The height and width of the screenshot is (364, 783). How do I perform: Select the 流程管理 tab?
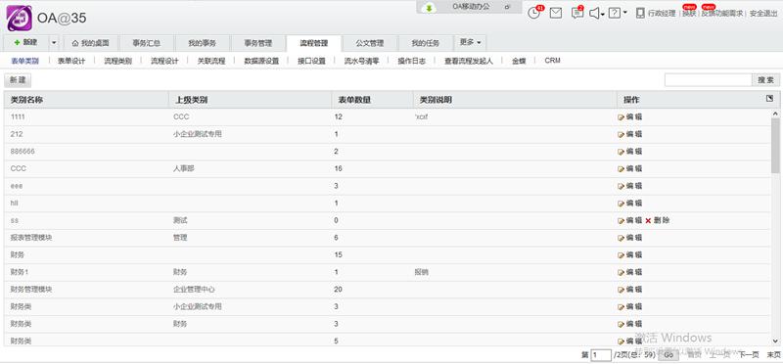(314, 43)
